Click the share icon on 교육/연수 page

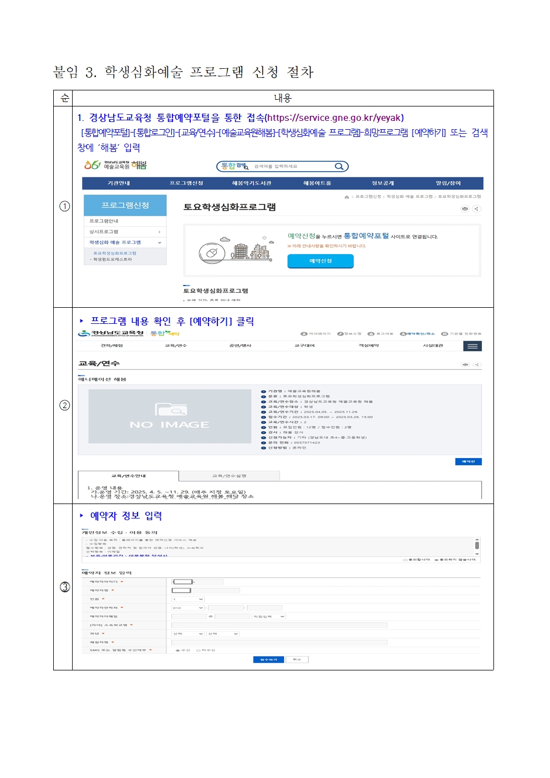(x=477, y=364)
